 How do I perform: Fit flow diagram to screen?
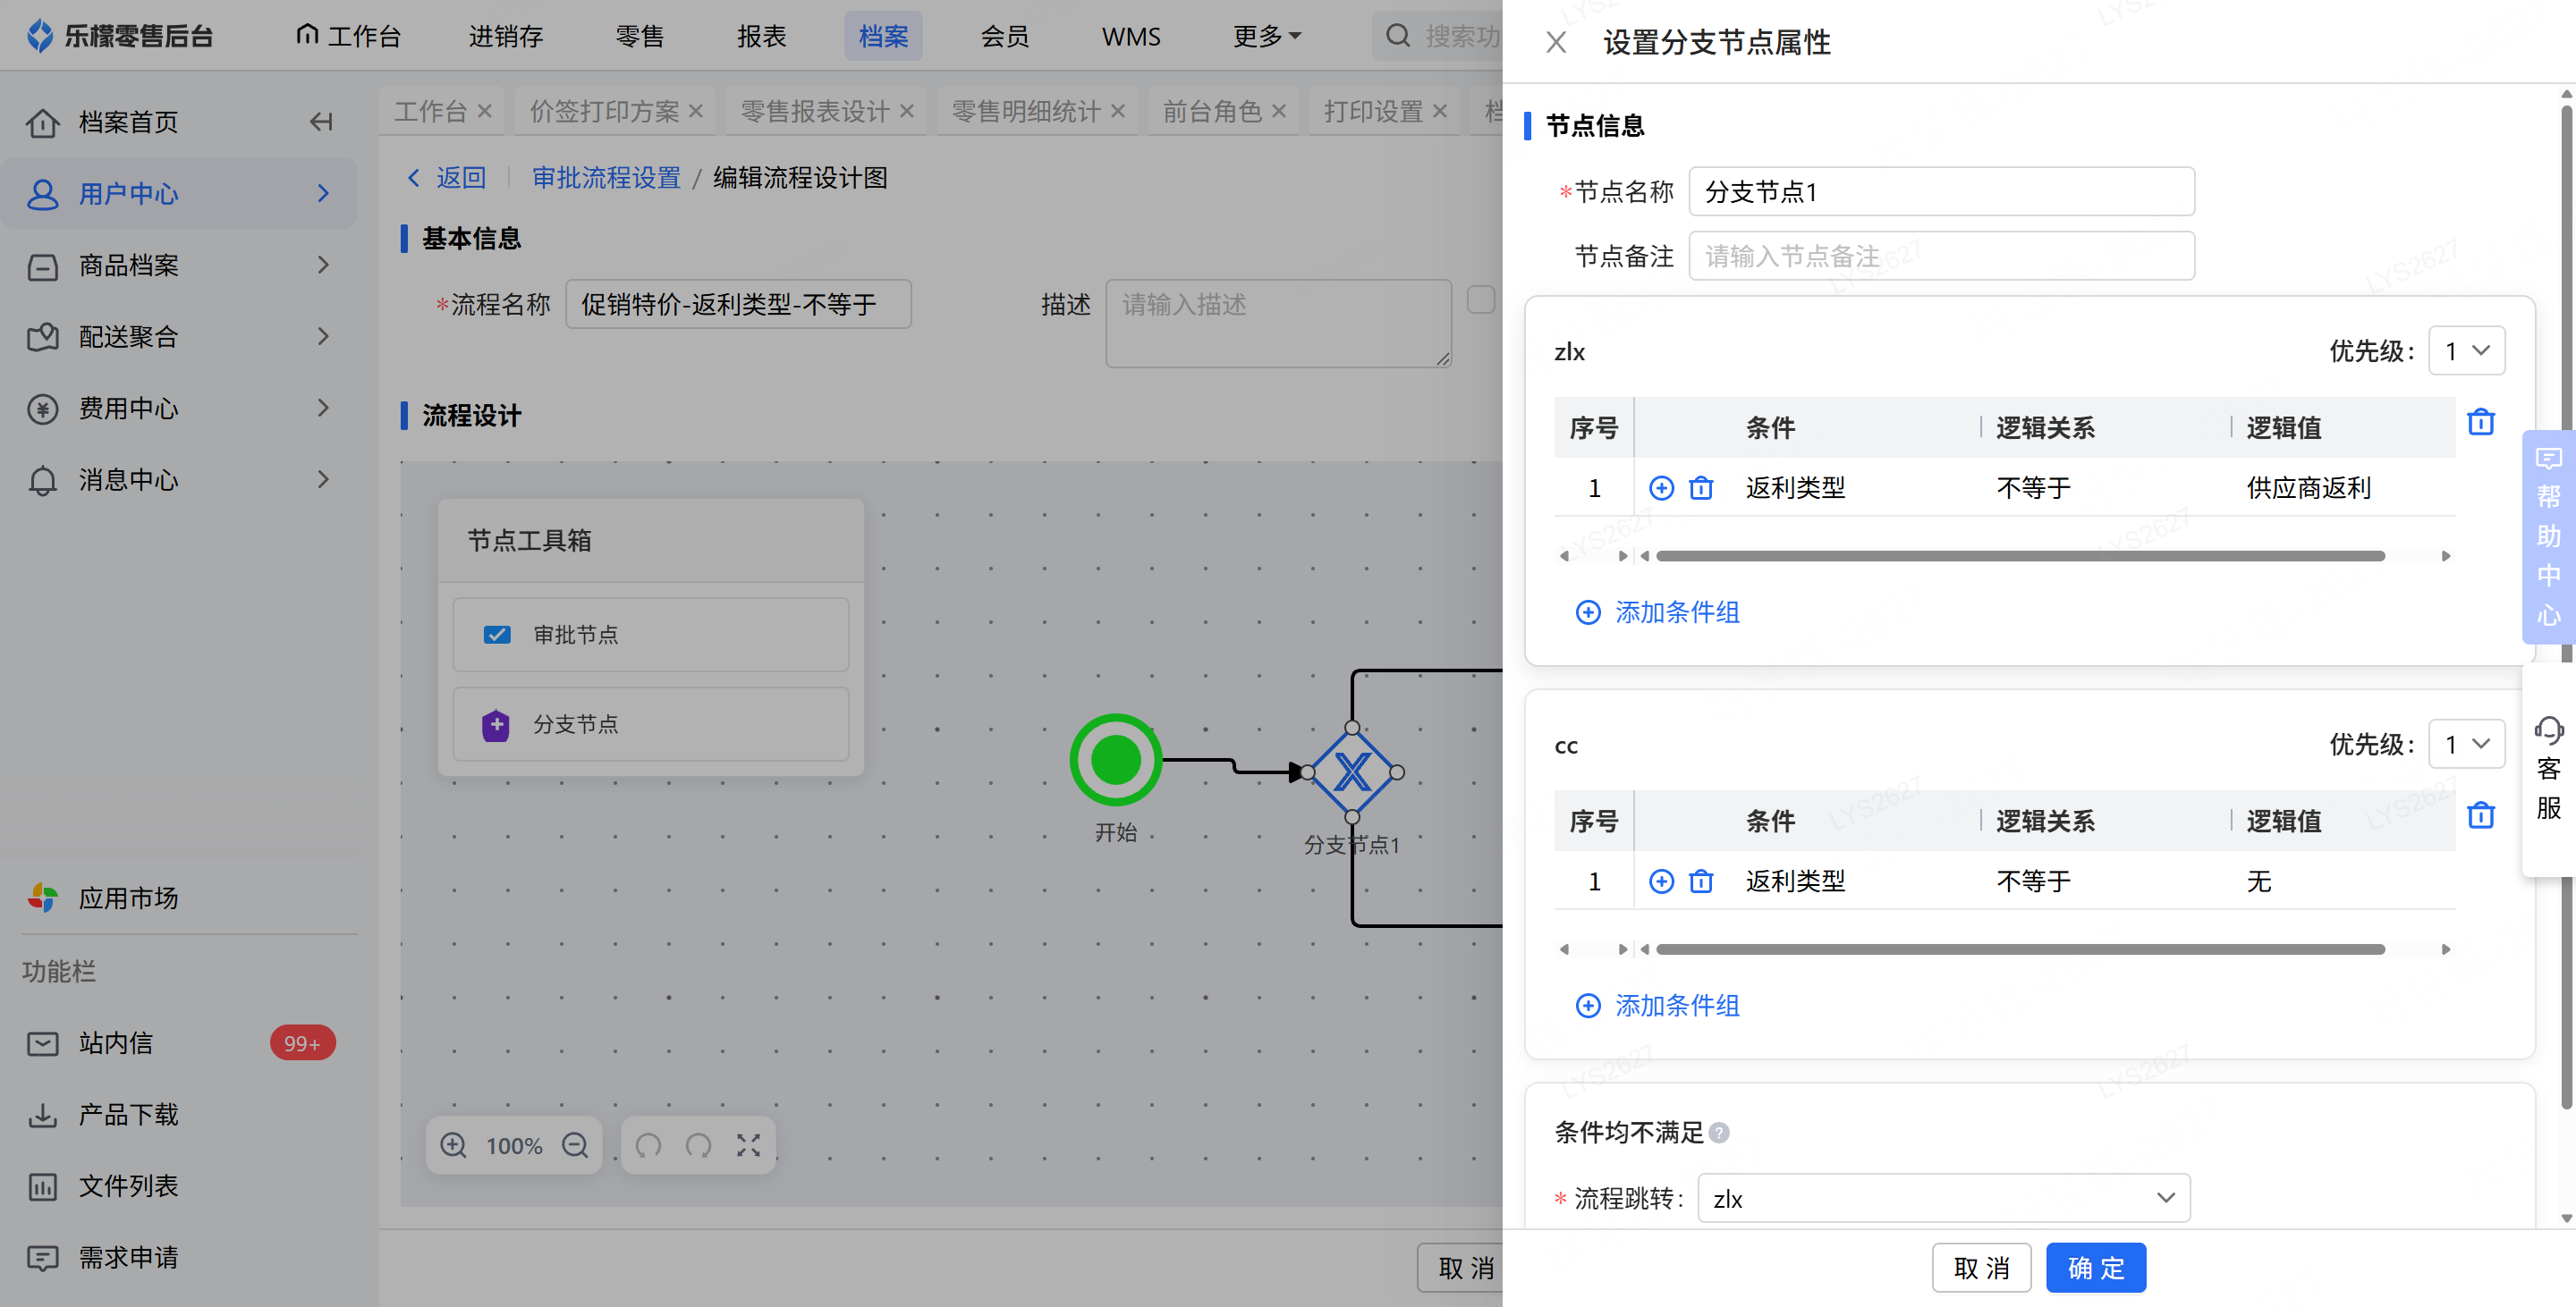tap(749, 1145)
